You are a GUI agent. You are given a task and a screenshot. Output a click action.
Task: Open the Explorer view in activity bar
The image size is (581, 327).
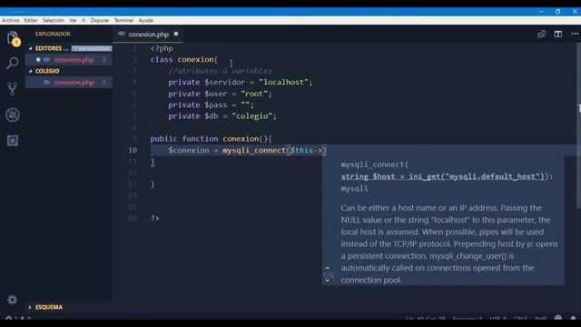pyautogui.click(x=13, y=38)
